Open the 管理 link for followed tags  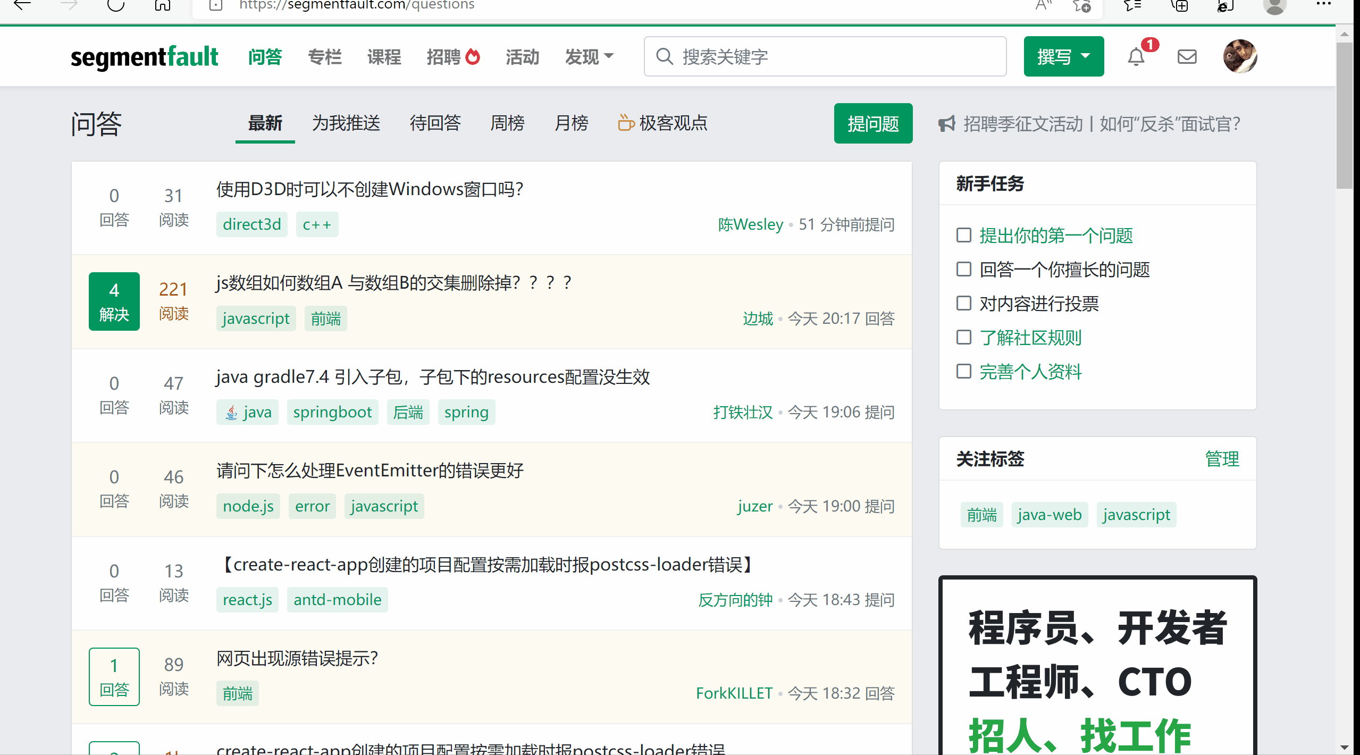coord(1222,459)
